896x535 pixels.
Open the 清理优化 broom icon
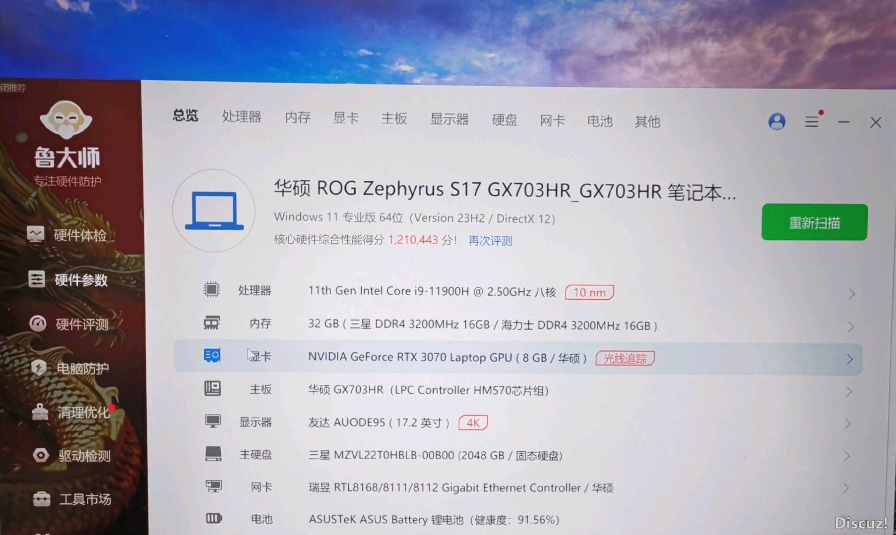click(40, 412)
